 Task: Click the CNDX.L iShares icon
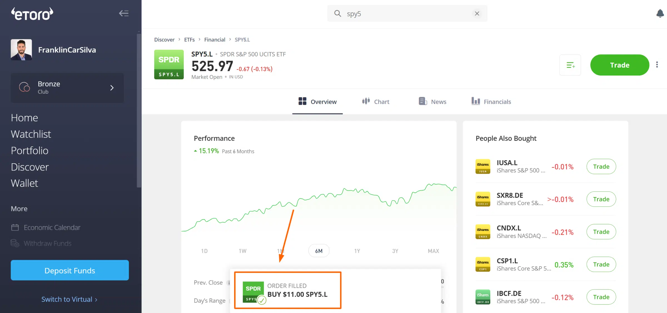click(483, 231)
